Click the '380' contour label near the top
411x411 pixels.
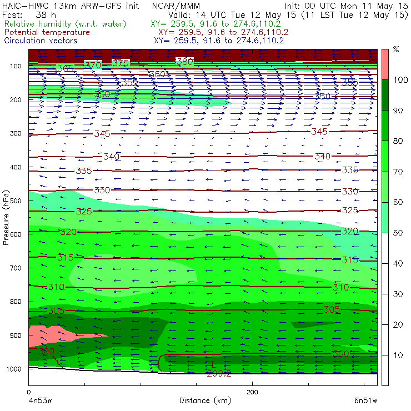pyautogui.click(x=184, y=62)
